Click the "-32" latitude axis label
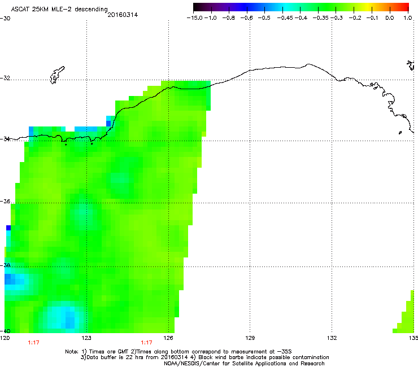The image size is (418, 367). coord(5,78)
